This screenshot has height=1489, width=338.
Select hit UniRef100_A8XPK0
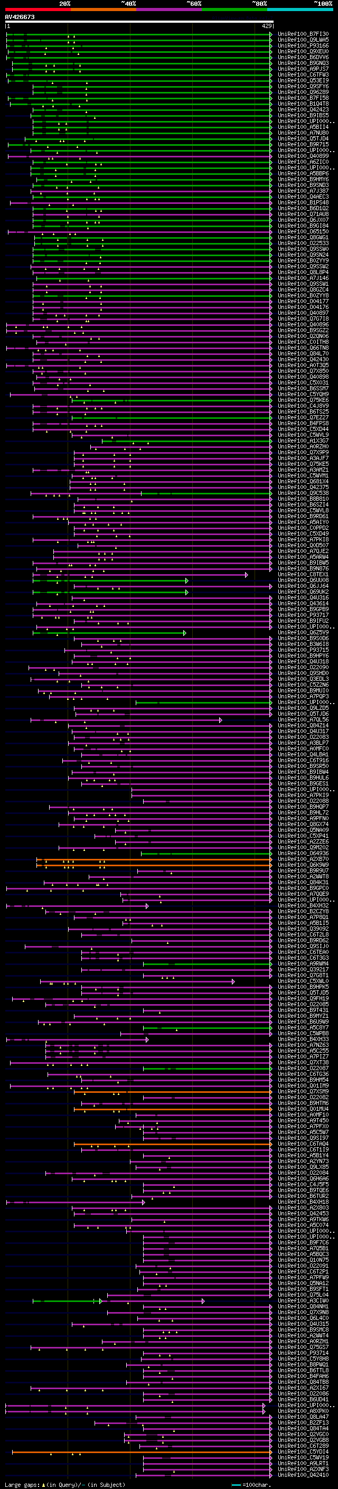click(x=303, y=1411)
